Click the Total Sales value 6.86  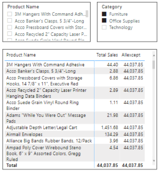point(114,78)
